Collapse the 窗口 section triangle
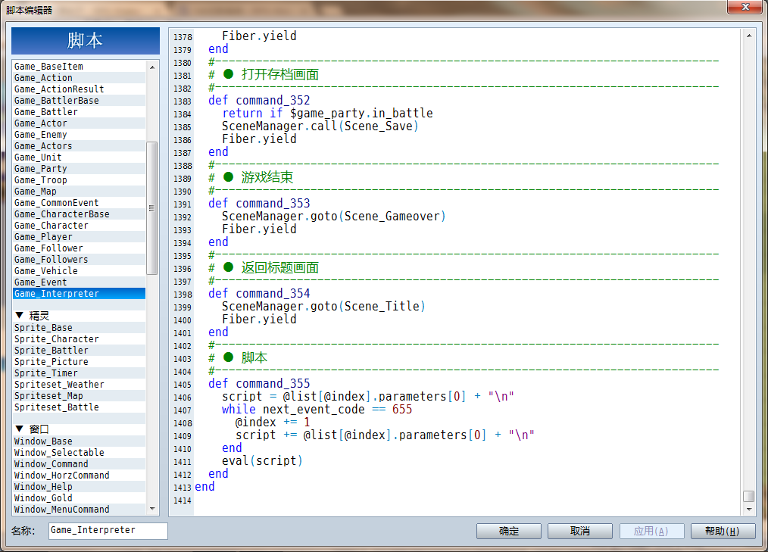The image size is (768, 552). (20, 429)
